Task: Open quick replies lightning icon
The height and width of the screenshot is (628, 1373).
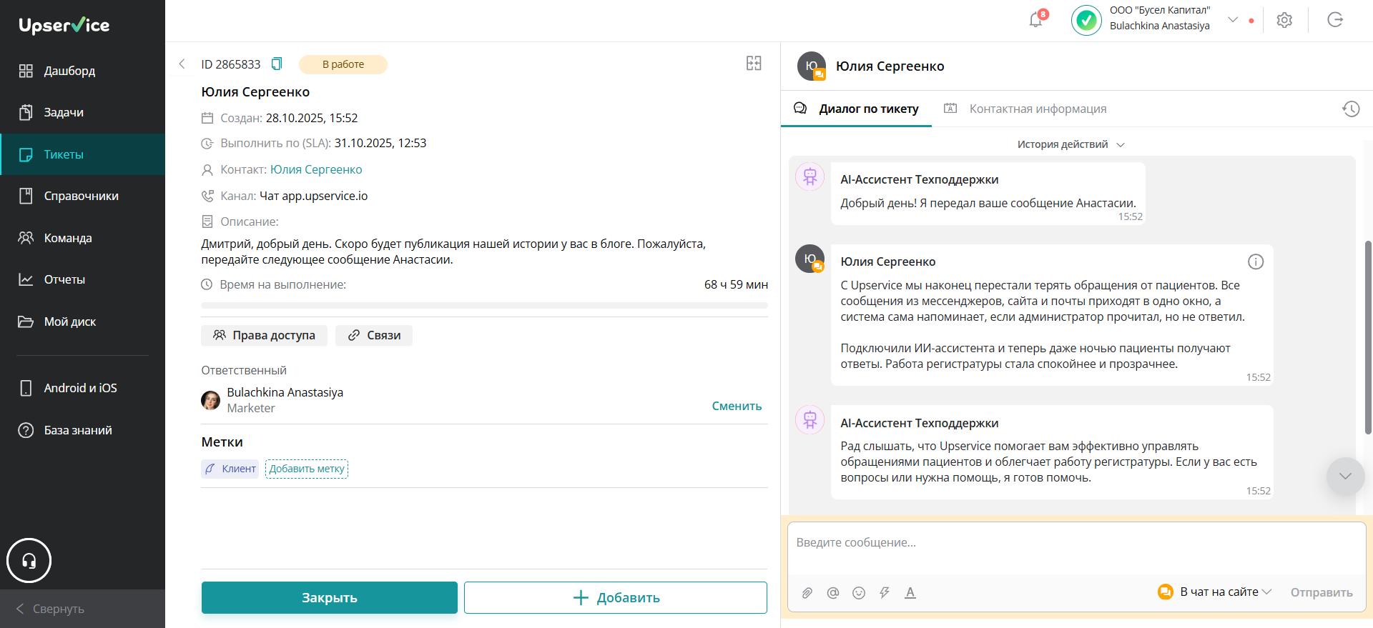Action: point(885,592)
